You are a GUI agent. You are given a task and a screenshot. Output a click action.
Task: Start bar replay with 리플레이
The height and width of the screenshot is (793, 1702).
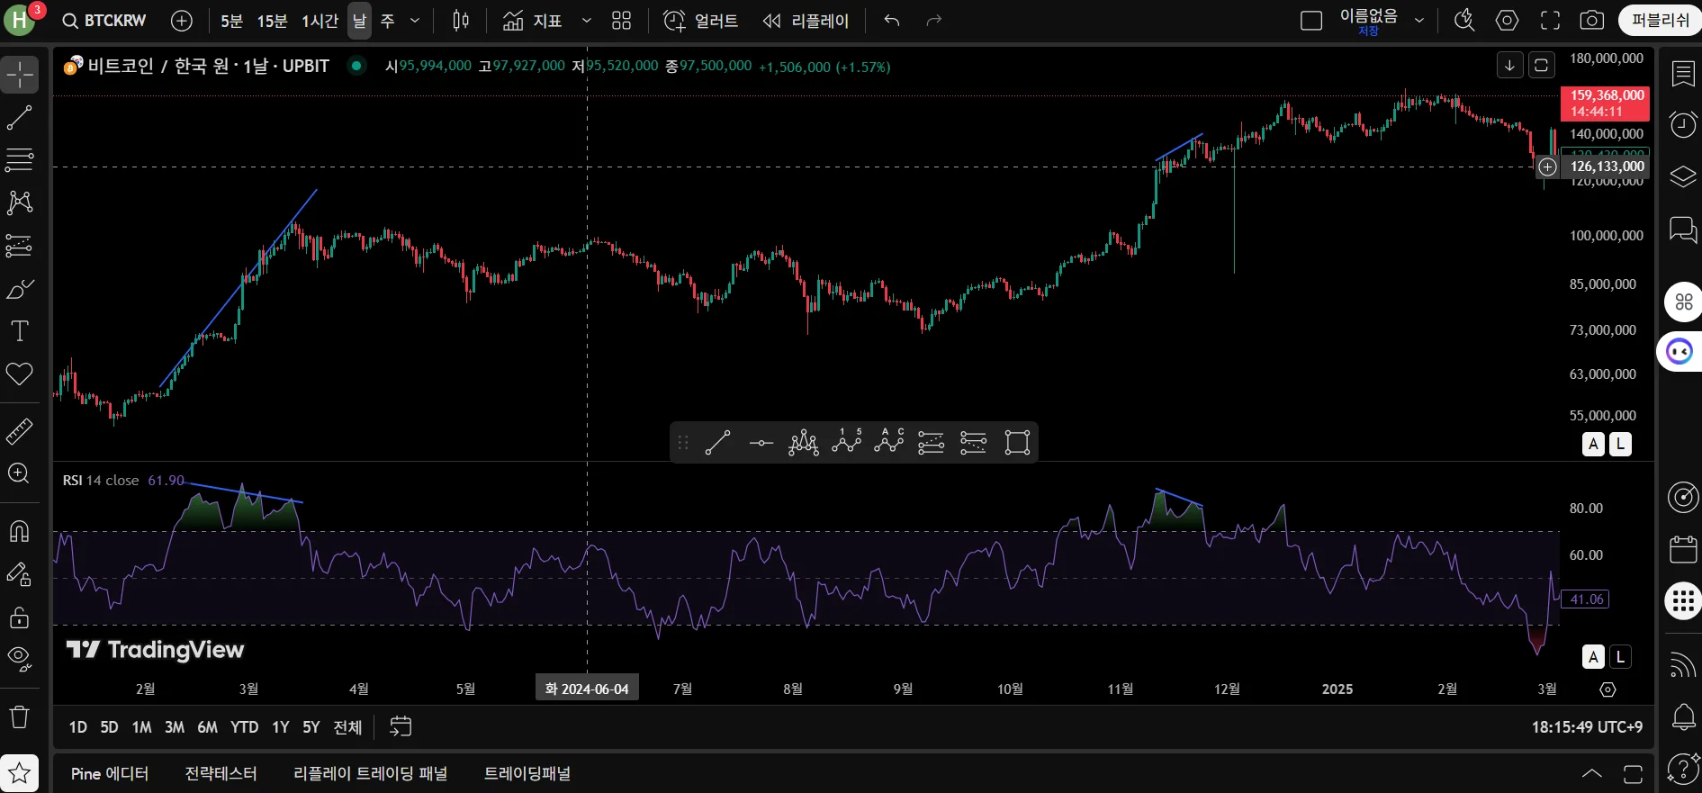pos(806,21)
